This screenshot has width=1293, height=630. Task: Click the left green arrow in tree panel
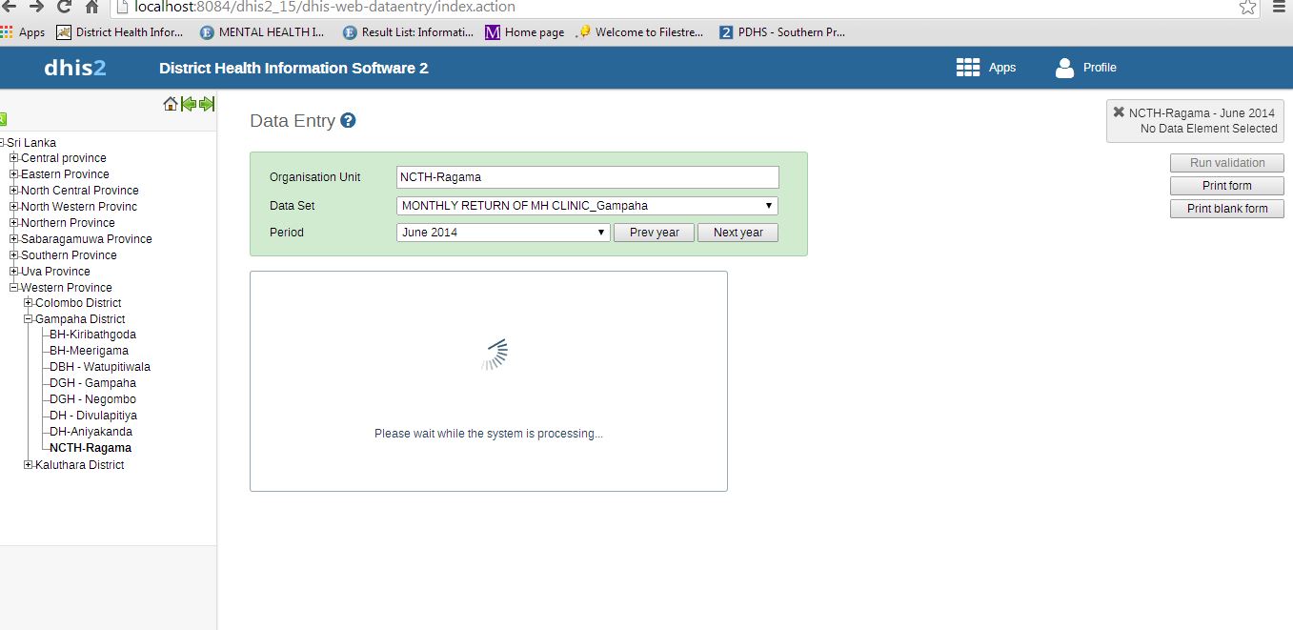(x=189, y=104)
